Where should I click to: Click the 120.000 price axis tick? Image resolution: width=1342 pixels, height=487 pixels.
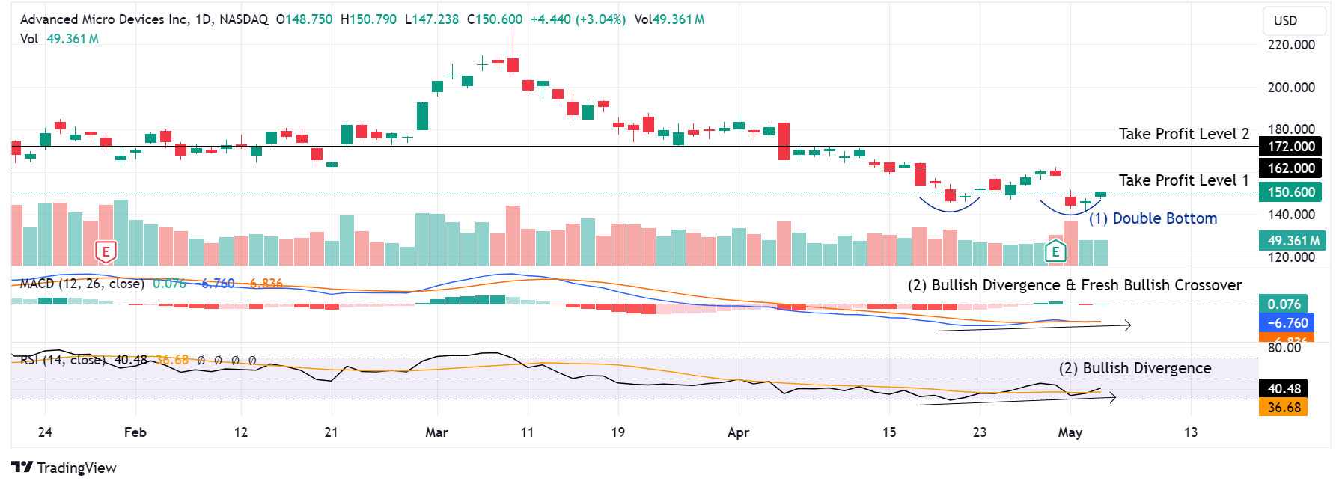pyautogui.click(x=1291, y=257)
